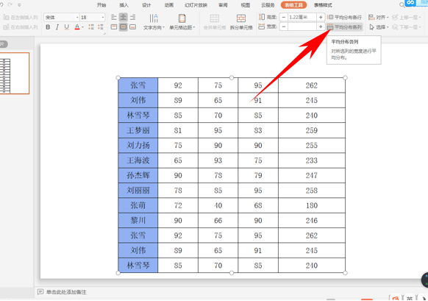Select align text left icon

(x=114, y=18)
